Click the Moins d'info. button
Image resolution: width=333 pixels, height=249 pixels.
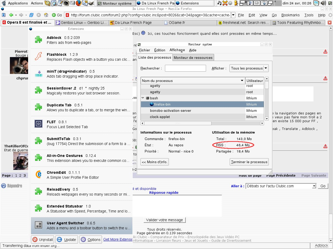pos(155,162)
